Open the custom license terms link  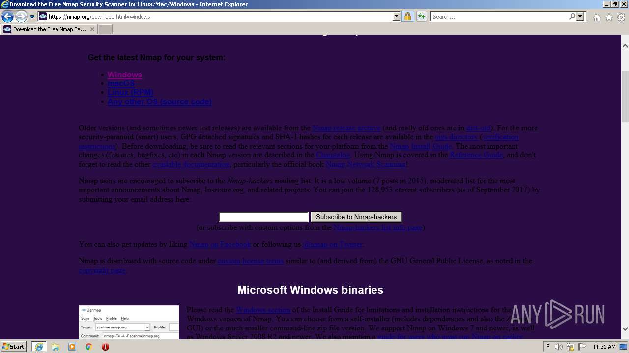[251, 261]
